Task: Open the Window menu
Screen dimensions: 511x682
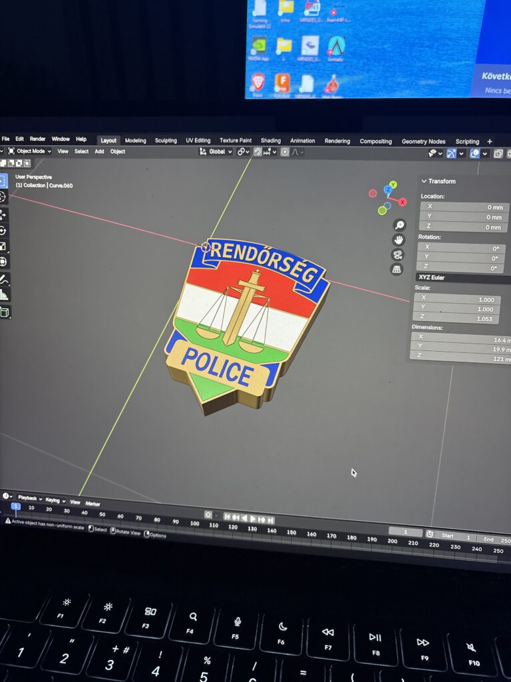Action: [61, 139]
